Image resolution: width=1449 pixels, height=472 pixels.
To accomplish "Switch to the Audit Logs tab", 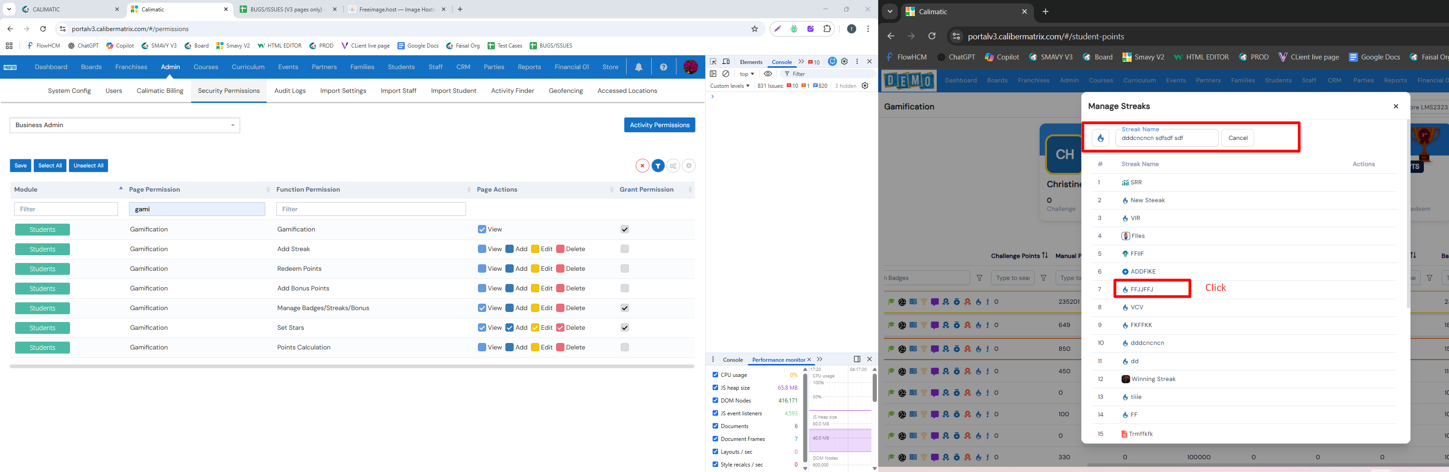I will tap(290, 91).
